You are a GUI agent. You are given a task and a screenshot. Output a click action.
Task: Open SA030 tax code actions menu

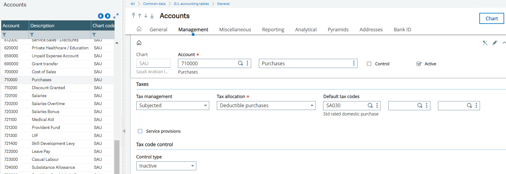pos(377,105)
